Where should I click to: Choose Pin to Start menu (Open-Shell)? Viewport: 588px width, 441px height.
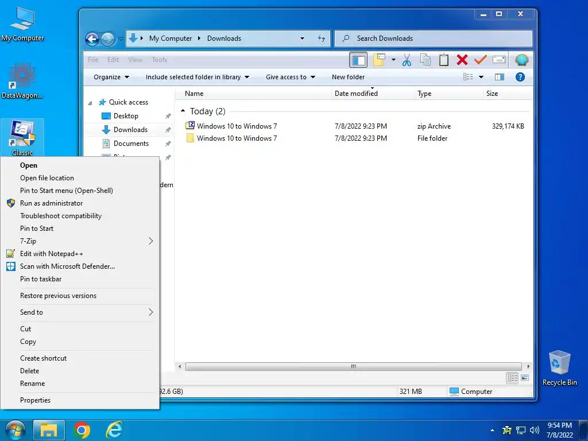[x=80, y=191]
